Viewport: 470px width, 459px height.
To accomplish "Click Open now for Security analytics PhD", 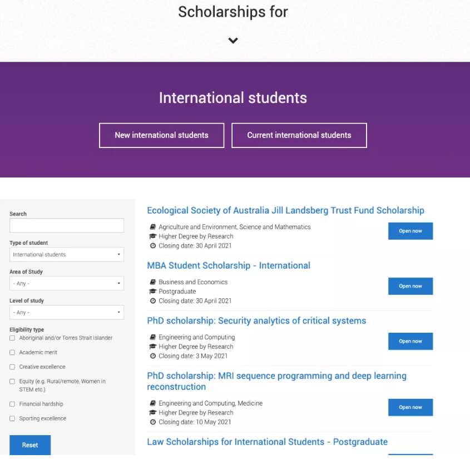I will click(x=410, y=342).
